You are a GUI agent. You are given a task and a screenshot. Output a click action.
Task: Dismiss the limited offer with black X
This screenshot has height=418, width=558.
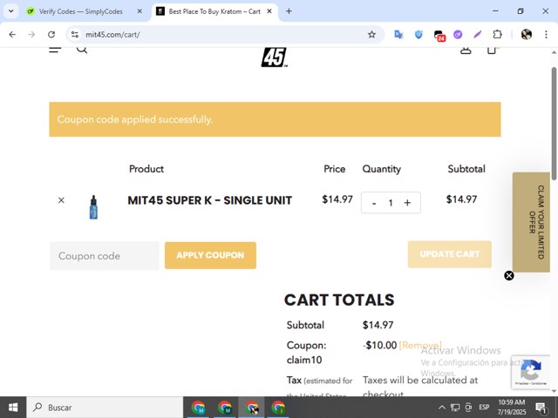pos(509,275)
